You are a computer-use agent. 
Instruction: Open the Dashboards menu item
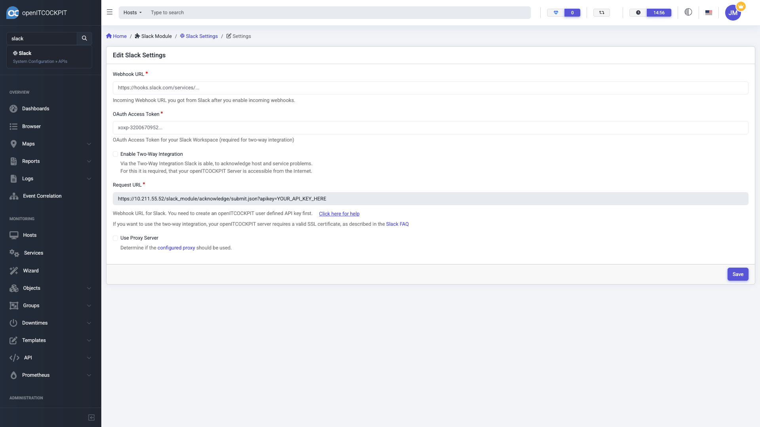point(36,109)
